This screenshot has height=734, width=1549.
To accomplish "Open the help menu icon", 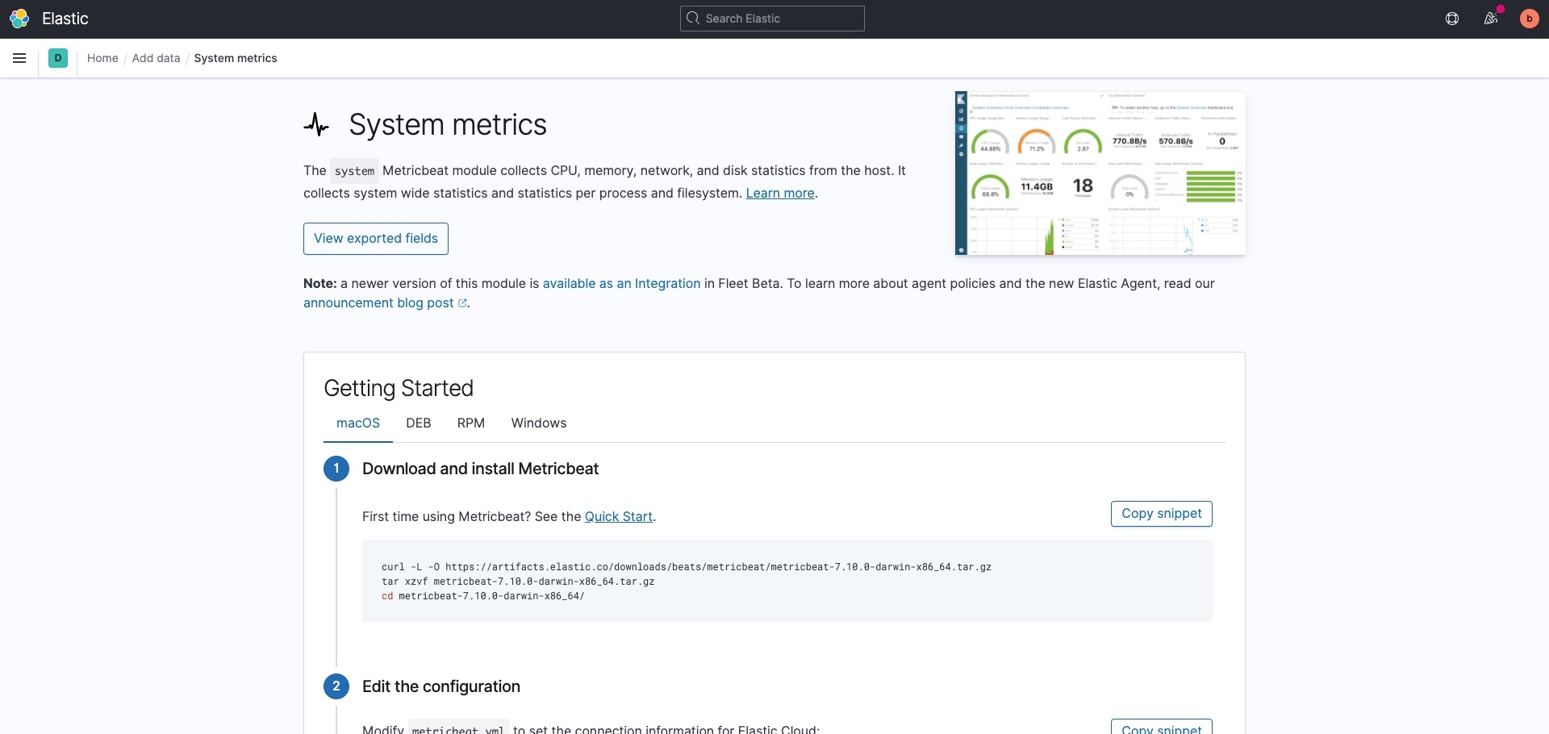I will [1452, 19].
